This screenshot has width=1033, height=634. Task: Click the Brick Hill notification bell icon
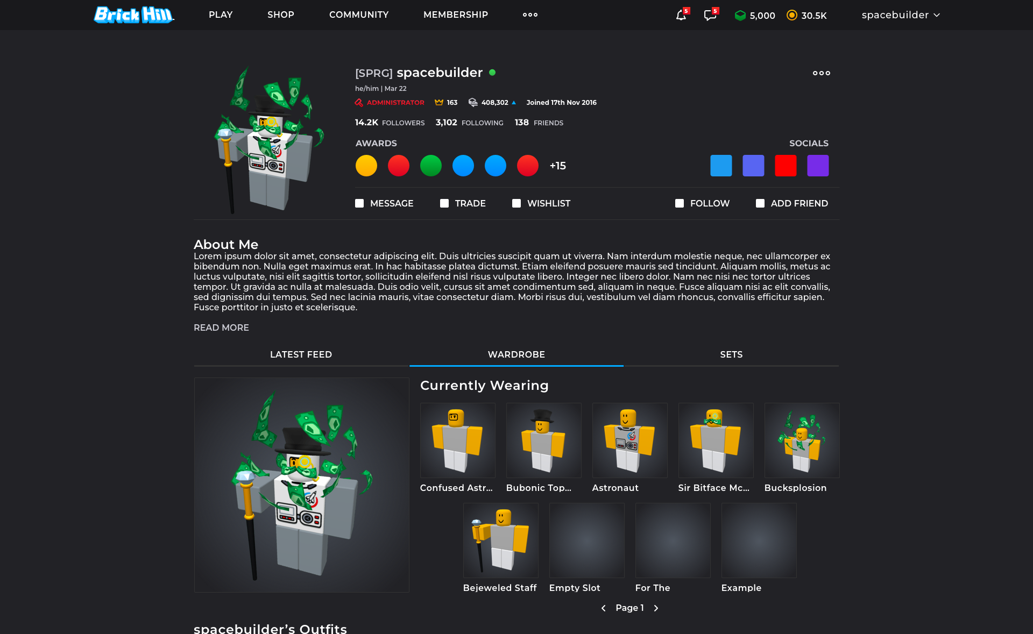click(x=679, y=15)
